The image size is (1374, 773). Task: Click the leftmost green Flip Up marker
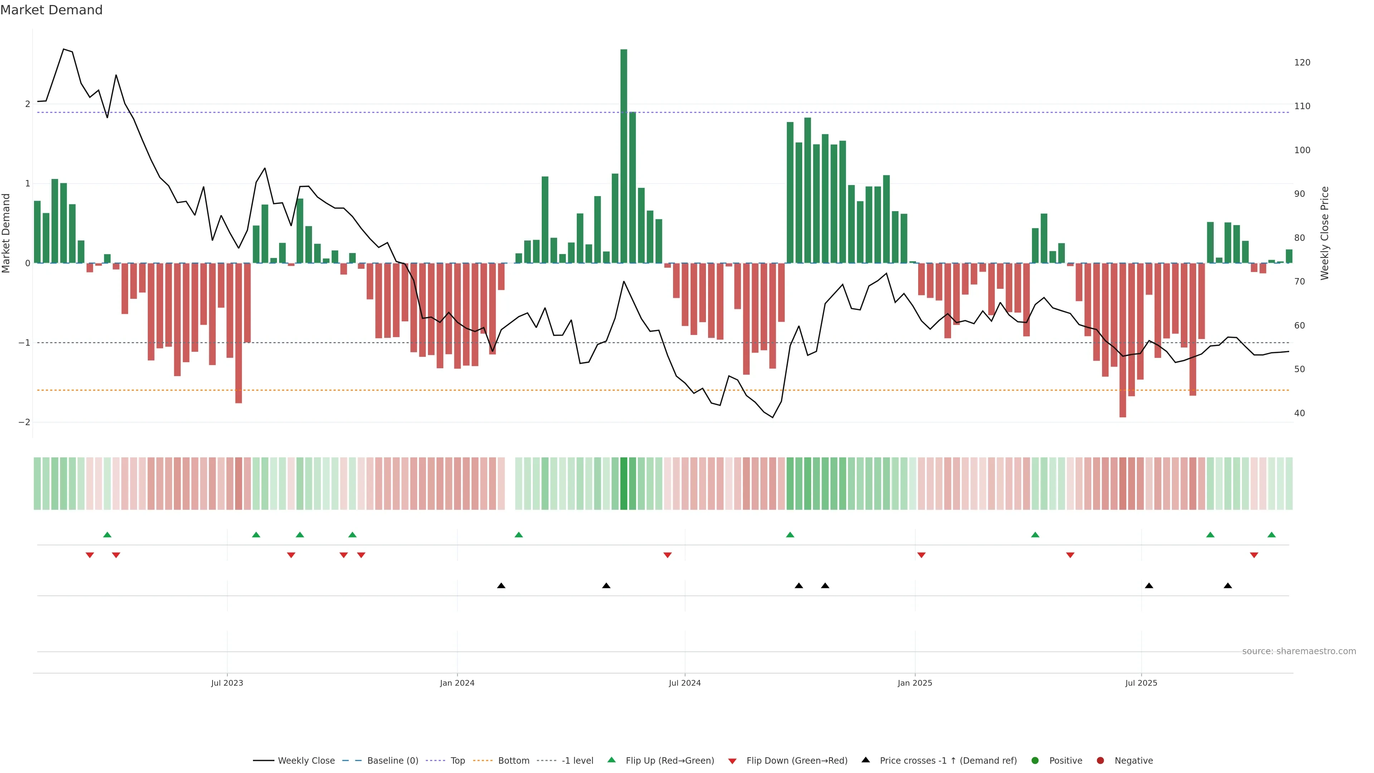pyautogui.click(x=107, y=535)
